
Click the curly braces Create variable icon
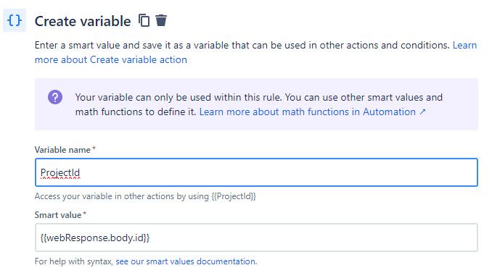(x=15, y=21)
